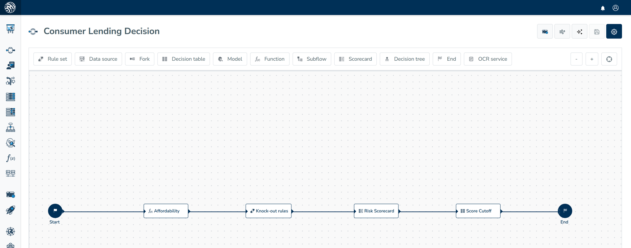Select the Affordability function node
Image resolution: width=631 pixels, height=248 pixels.
tap(166, 211)
